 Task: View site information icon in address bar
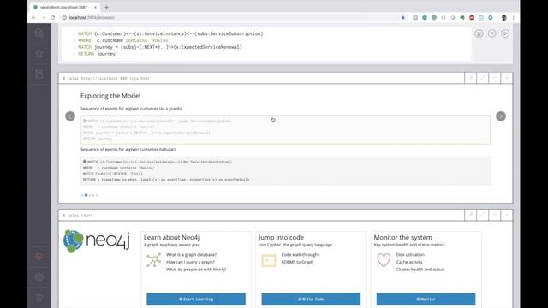pos(64,17)
